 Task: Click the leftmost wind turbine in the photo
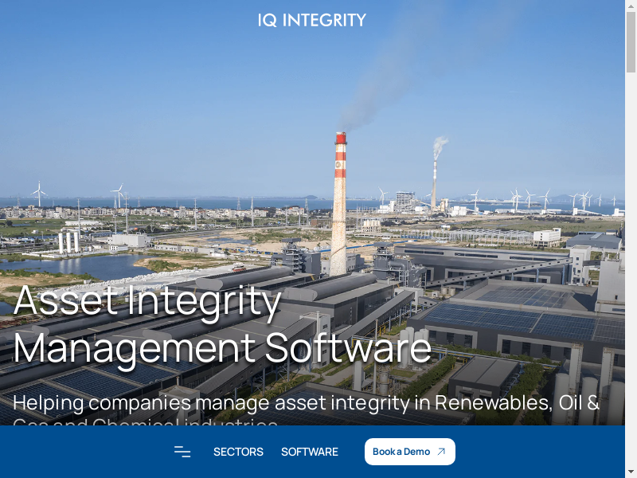coord(39,194)
